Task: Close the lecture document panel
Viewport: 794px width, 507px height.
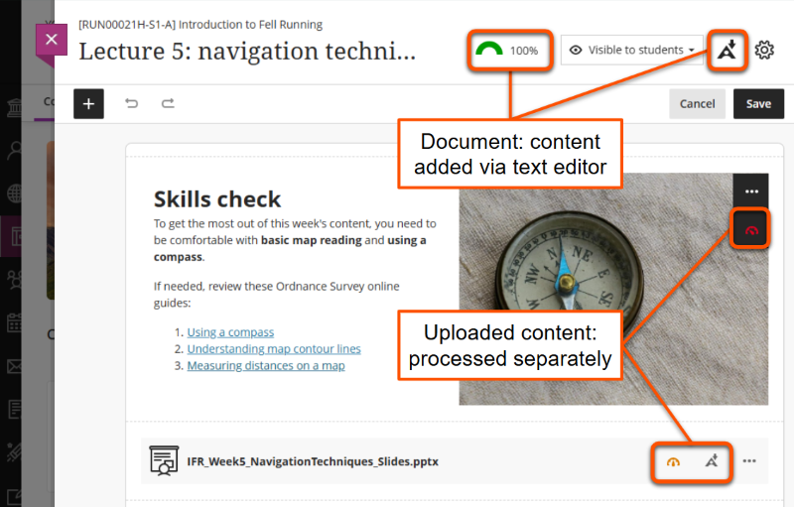Action: pyautogui.click(x=52, y=41)
